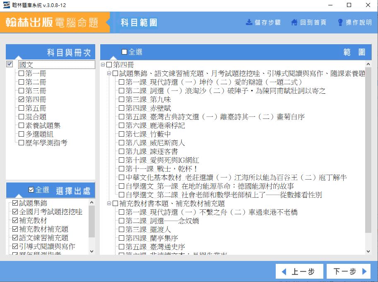Screen dimensions: 378x282
Task: Go to the previous step with 上一步
Action: click(299, 272)
